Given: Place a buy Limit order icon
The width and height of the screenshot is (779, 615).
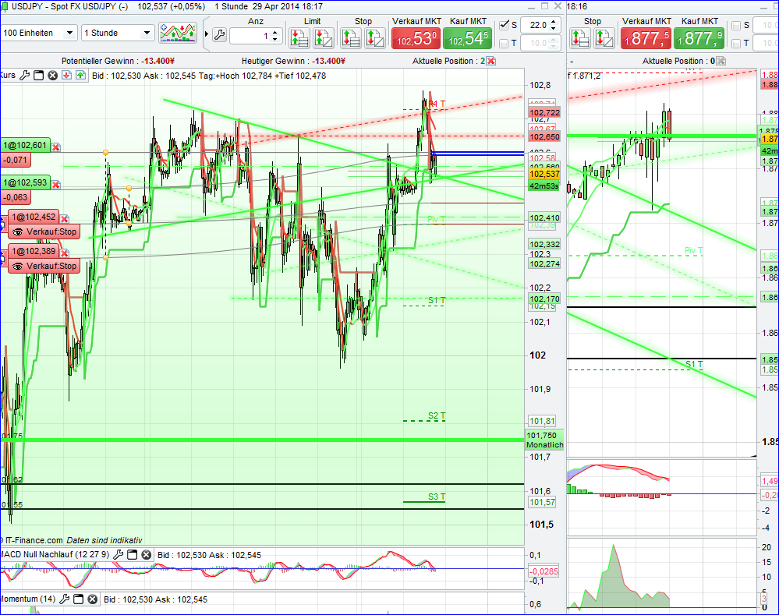Looking at the screenshot, I should tap(299, 37).
